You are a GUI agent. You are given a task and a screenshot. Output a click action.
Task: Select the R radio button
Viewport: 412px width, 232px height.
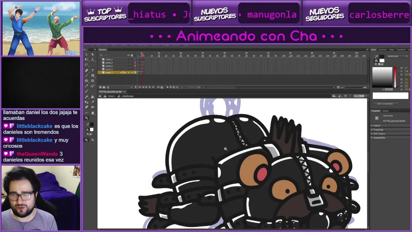click(399, 79)
